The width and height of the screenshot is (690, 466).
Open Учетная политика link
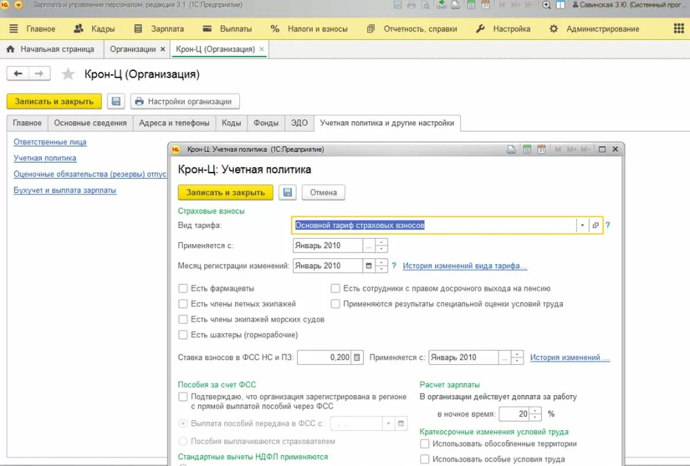(x=45, y=158)
